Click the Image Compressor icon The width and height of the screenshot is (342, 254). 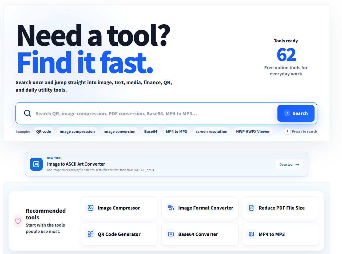point(91,208)
